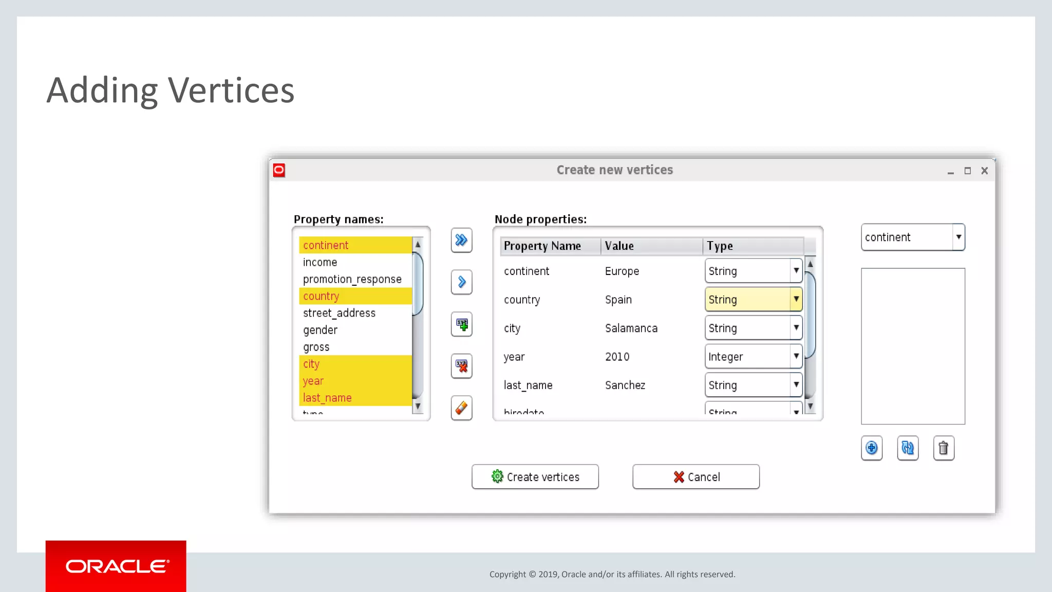Click the Property names list scroll-down arrow
Image resolution: width=1052 pixels, height=592 pixels.
pos(418,406)
